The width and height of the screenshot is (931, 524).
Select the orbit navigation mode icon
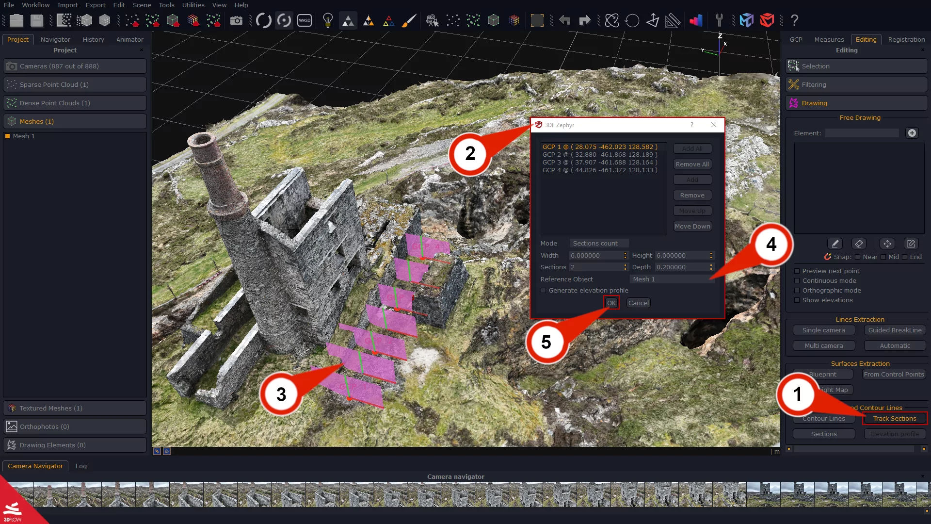264,20
